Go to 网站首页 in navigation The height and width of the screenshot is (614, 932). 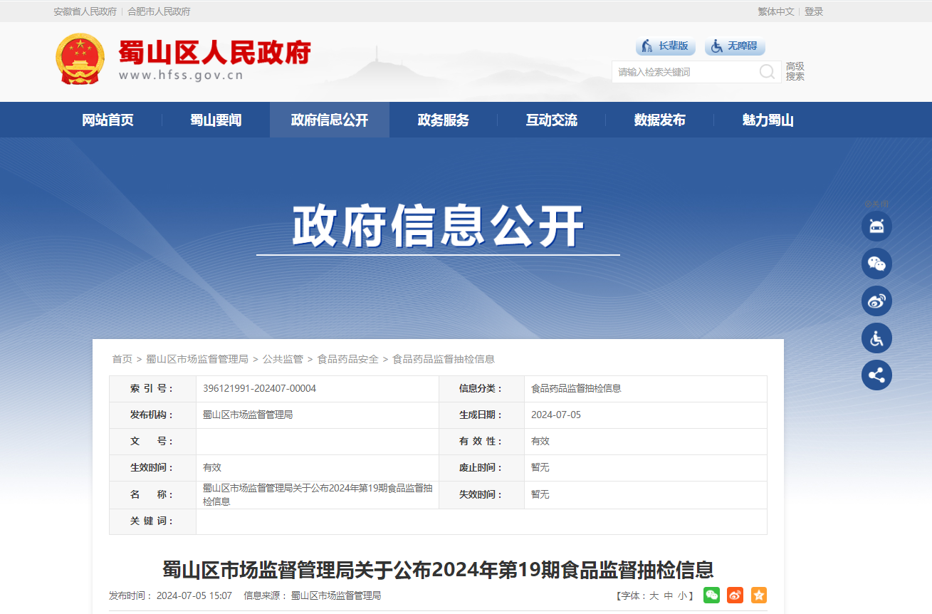click(108, 120)
